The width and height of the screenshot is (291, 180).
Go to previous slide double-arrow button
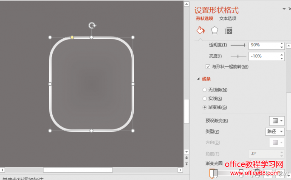pos(186,158)
